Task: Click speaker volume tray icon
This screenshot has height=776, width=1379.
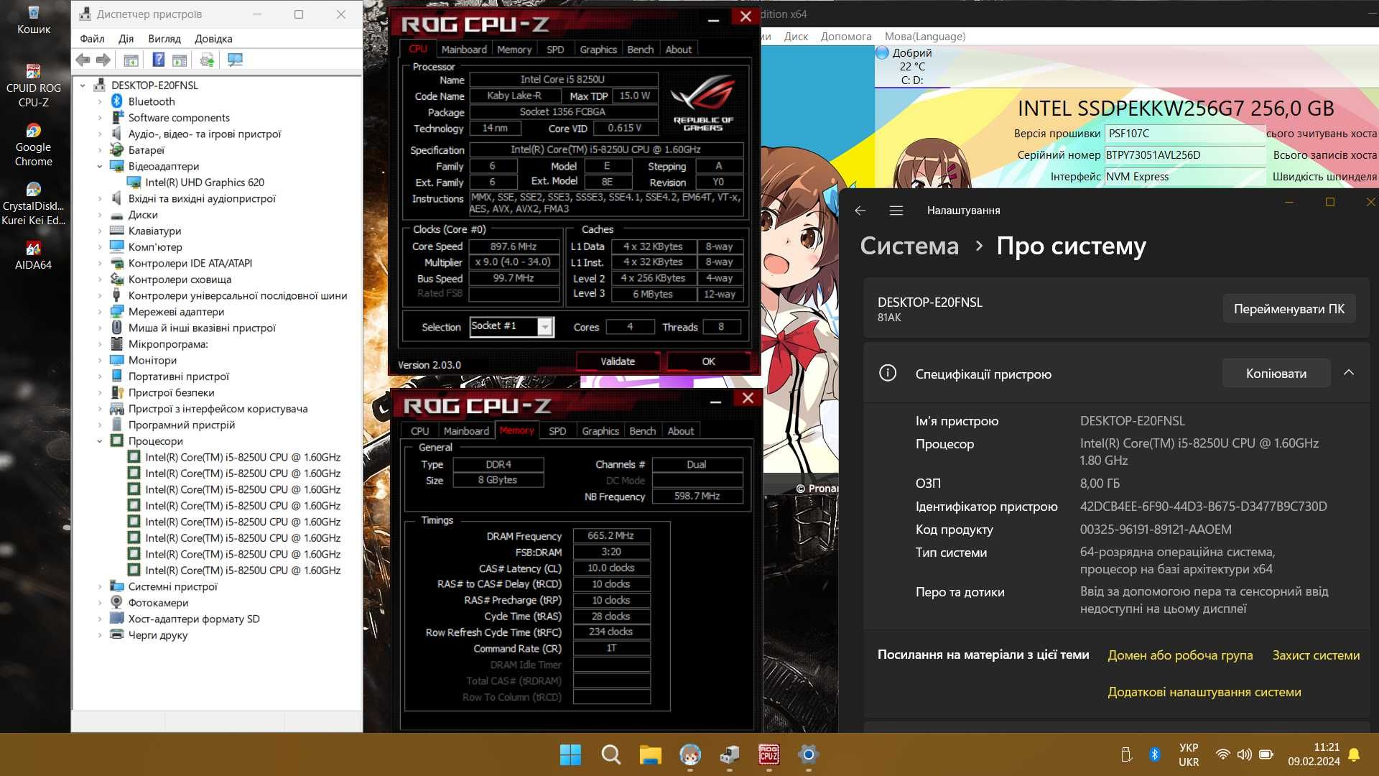Action: pos(1244,754)
